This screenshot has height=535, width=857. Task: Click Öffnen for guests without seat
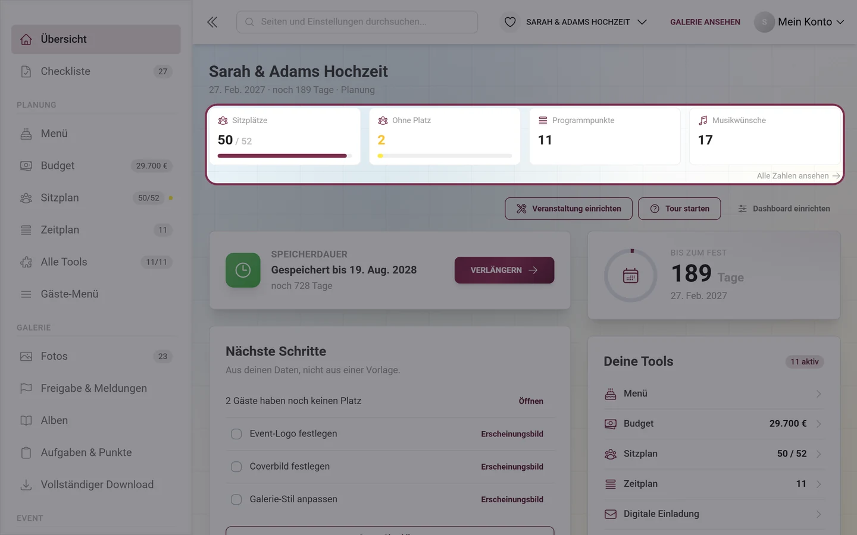click(x=531, y=401)
